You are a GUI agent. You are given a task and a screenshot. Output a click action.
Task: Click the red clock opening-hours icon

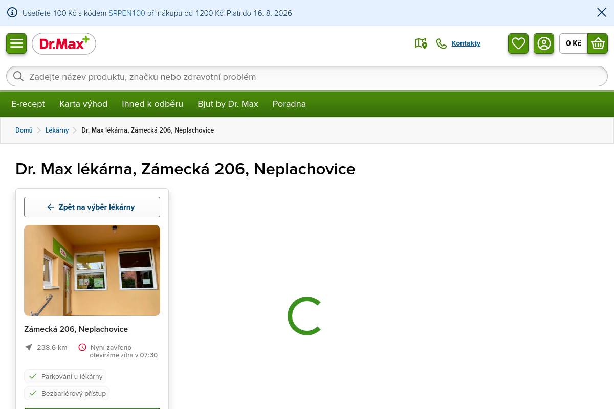[x=82, y=347]
